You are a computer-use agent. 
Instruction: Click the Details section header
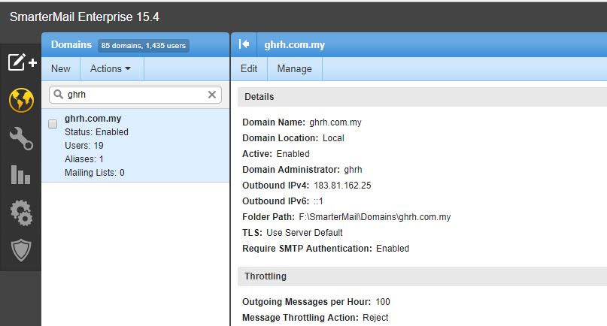click(x=259, y=97)
